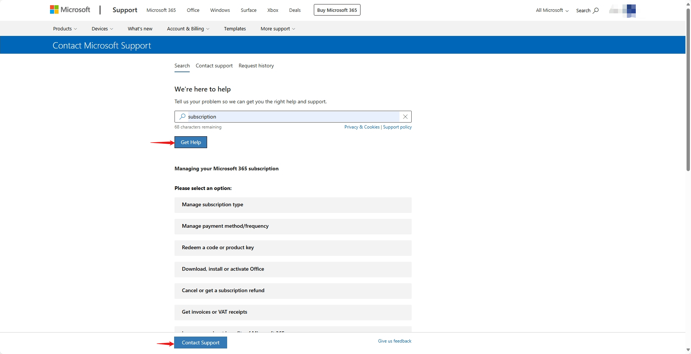Select Manage subscription type option
The image size is (691, 354).
tap(293, 205)
